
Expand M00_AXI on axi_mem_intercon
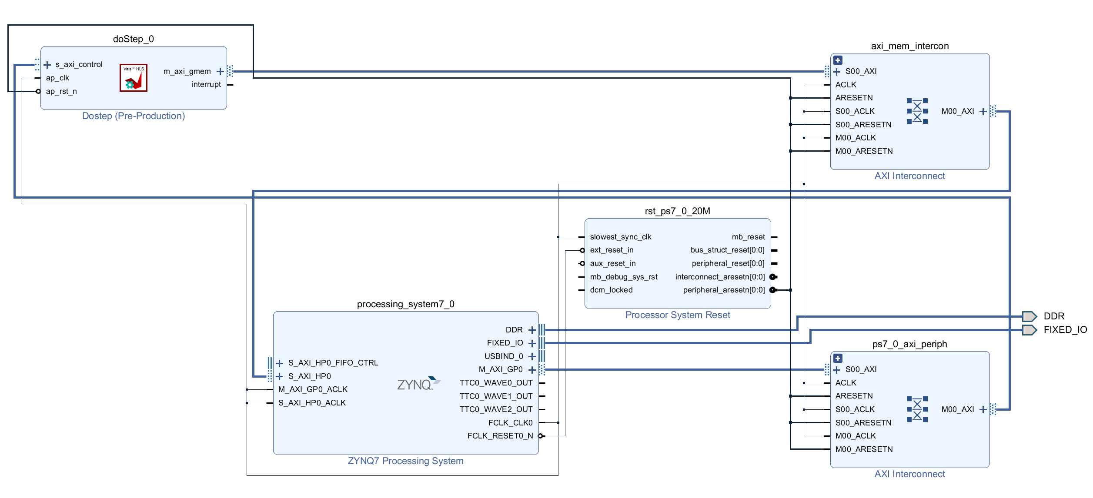(x=983, y=112)
